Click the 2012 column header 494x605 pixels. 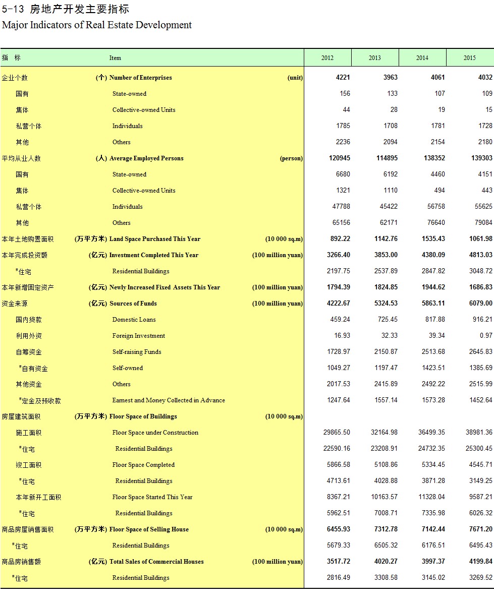327,57
